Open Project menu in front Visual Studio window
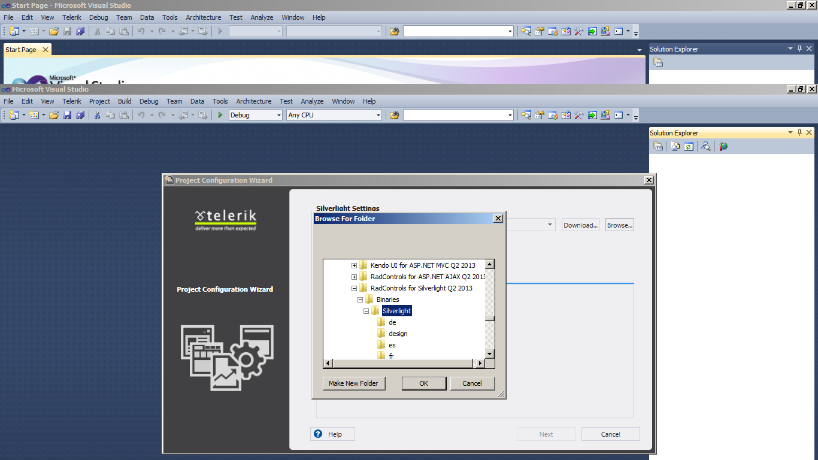 (99, 101)
